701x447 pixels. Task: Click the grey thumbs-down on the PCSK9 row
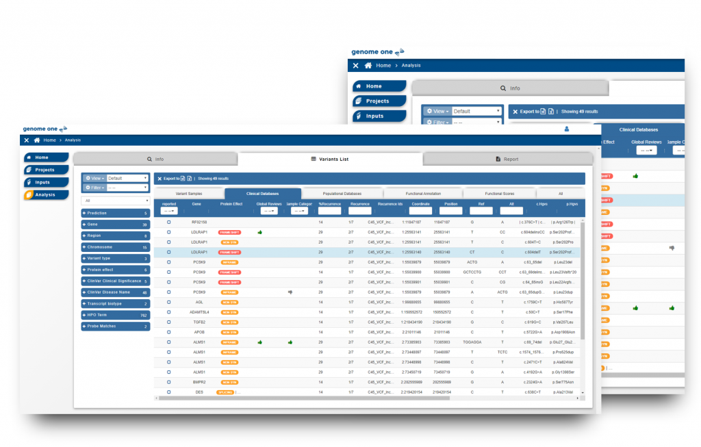pos(290,292)
